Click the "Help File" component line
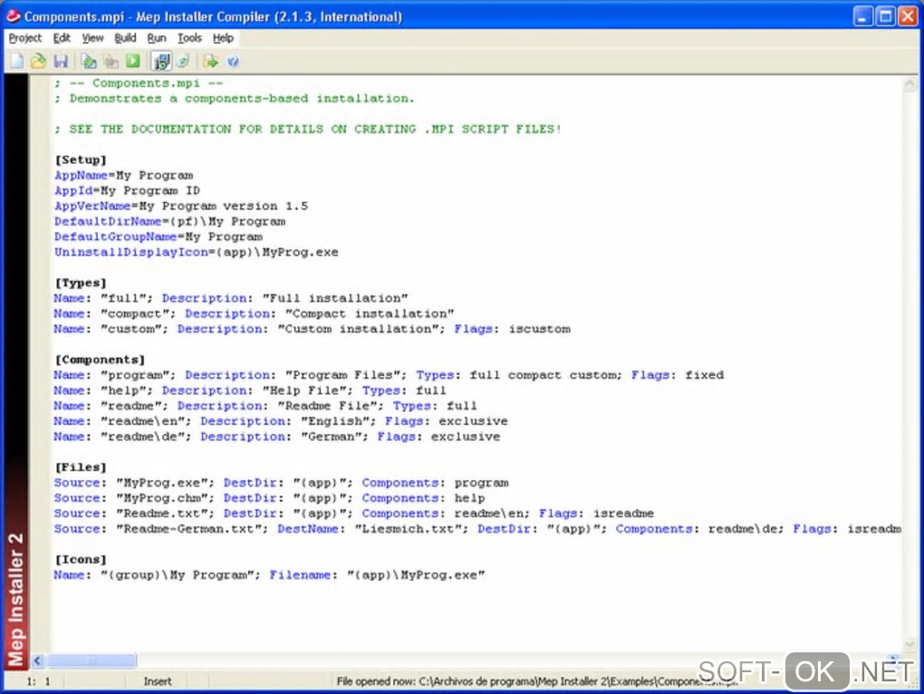 pyautogui.click(x=250, y=390)
